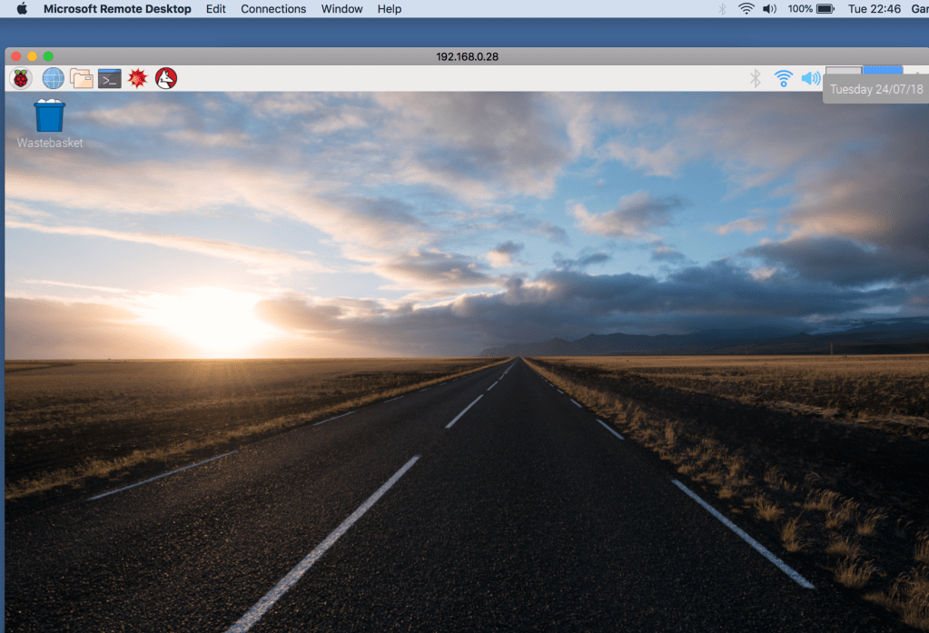Screen dimensions: 929x633
Task: Start Mathematica from the taskbar
Action: point(137,78)
